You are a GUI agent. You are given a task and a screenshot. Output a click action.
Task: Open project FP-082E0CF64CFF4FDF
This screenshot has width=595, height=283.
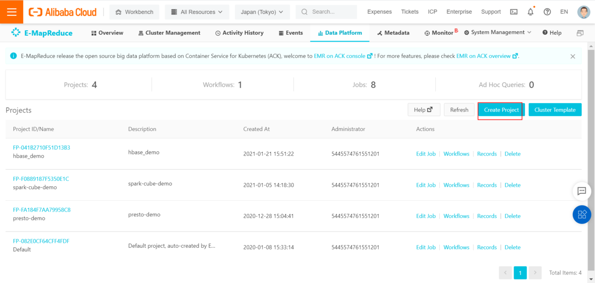pos(41,241)
